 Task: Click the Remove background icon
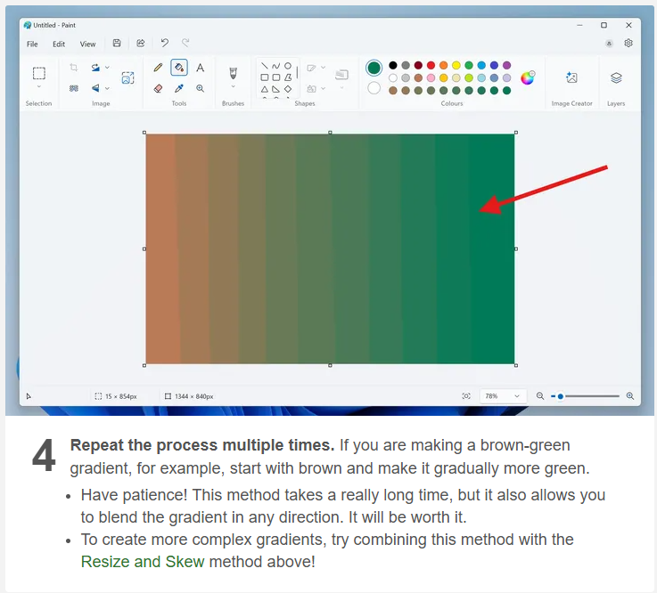74,88
